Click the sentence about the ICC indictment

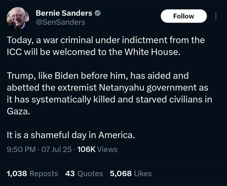click(x=105, y=47)
